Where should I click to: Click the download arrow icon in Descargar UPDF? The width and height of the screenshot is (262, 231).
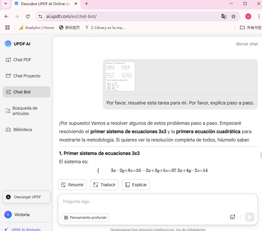[8, 197]
